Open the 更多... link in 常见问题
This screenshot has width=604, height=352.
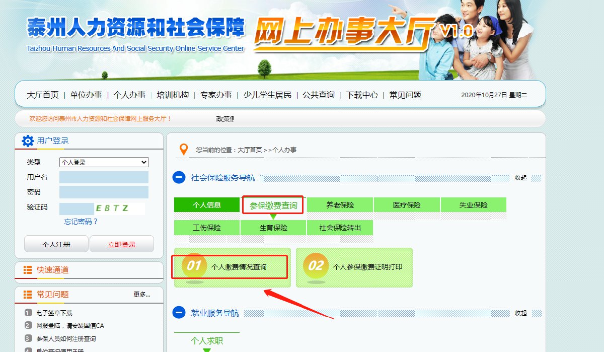pos(141,295)
